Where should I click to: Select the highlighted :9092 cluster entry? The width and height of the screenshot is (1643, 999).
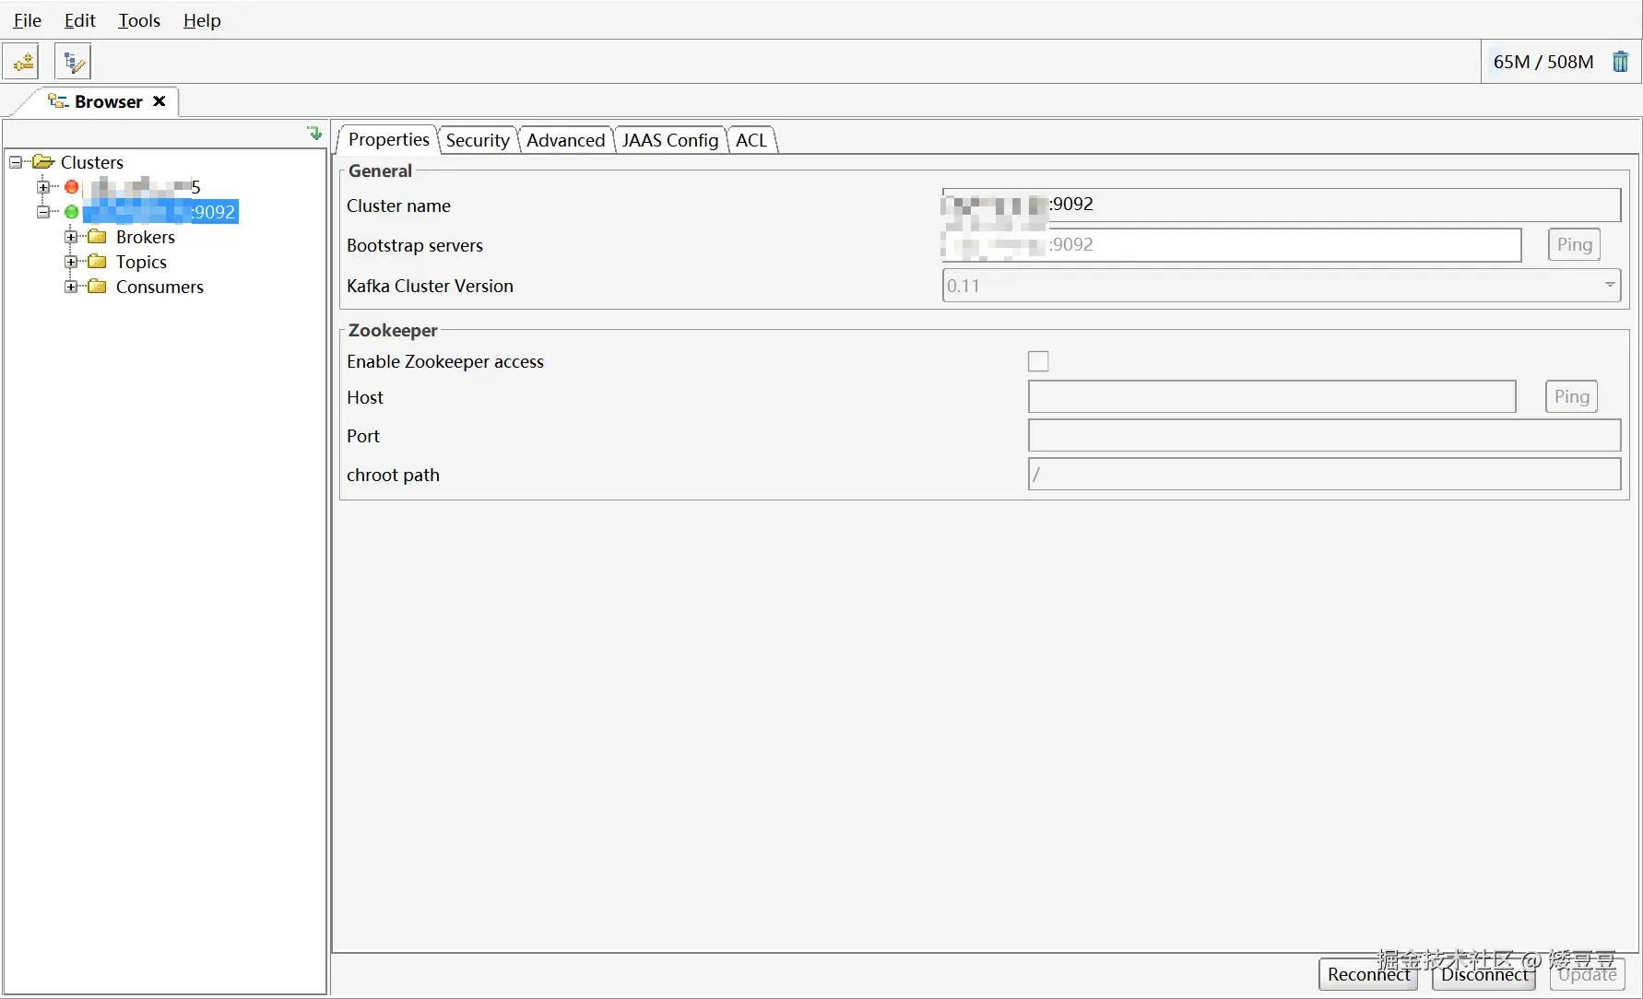[160, 212]
